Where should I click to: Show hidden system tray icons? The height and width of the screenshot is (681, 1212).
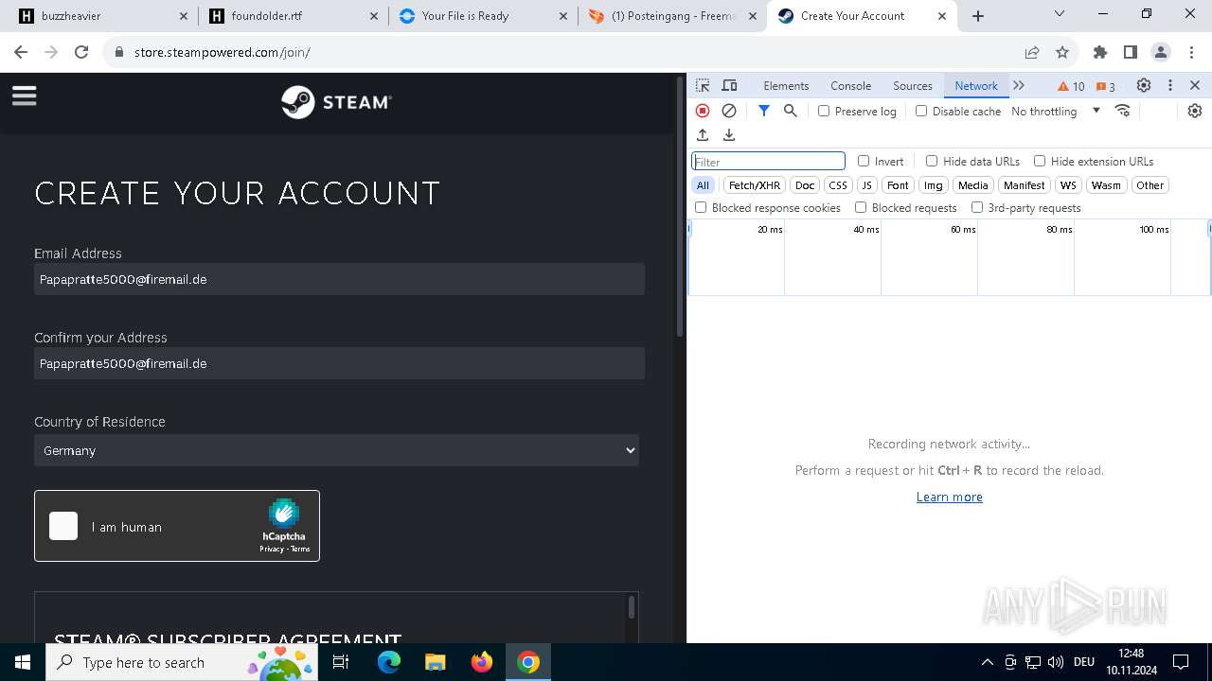point(987,662)
